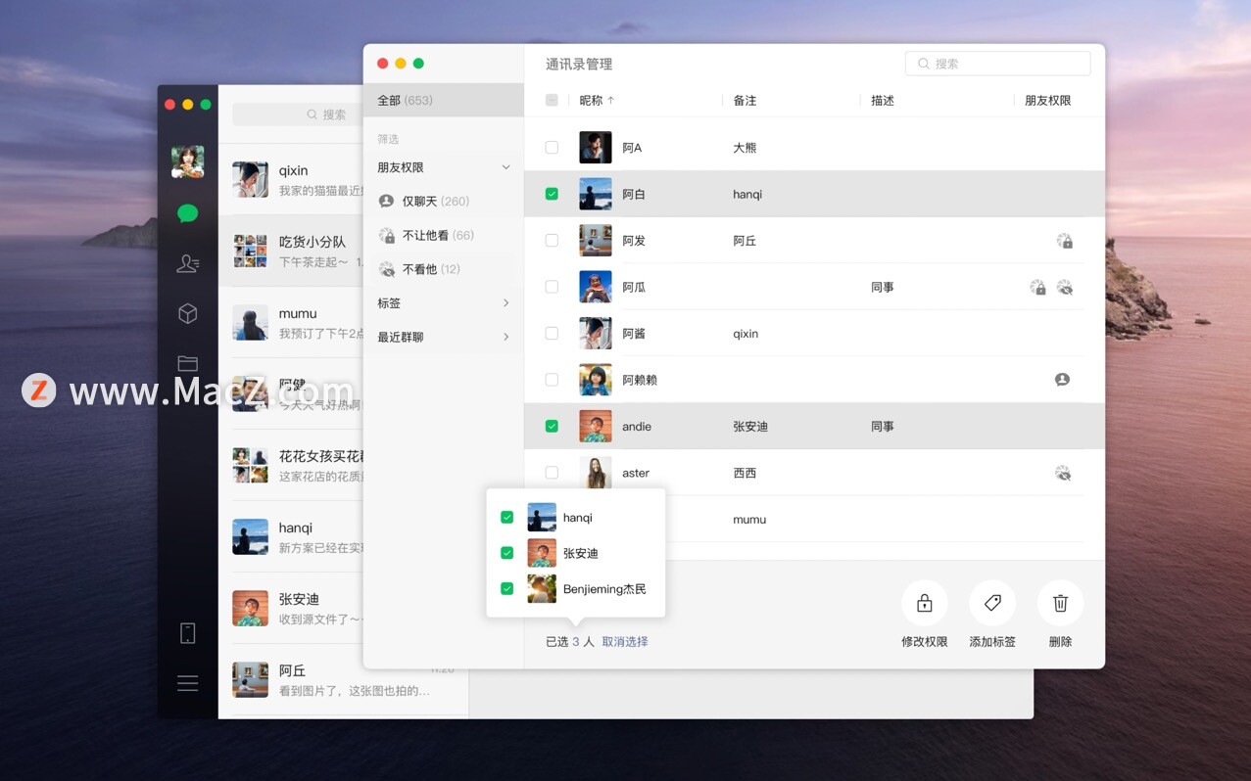The height and width of the screenshot is (781, 1251).
Task: Click the phone icon in WeChat sidebar
Action: pos(188,633)
